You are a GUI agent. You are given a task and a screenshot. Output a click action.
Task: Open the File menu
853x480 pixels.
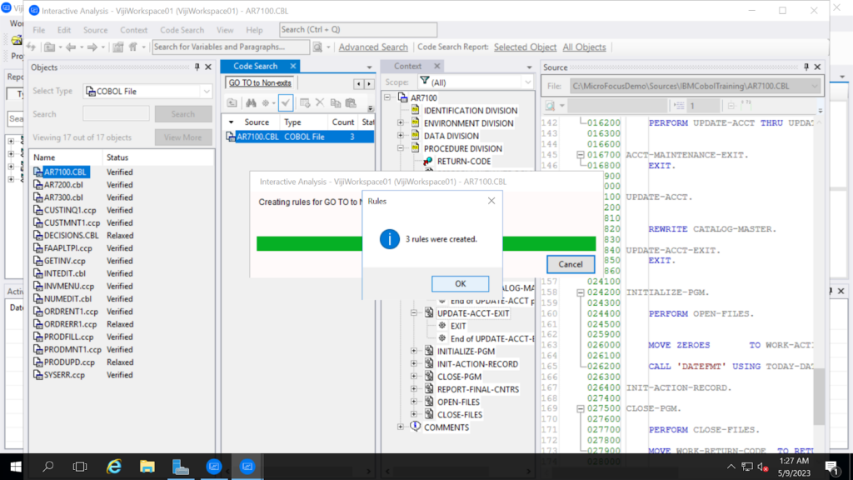click(38, 30)
